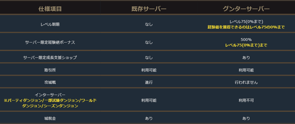Select the yellow レベル75(0%まで)まで text
This screenshot has height=124, width=295.
pos(246,45)
